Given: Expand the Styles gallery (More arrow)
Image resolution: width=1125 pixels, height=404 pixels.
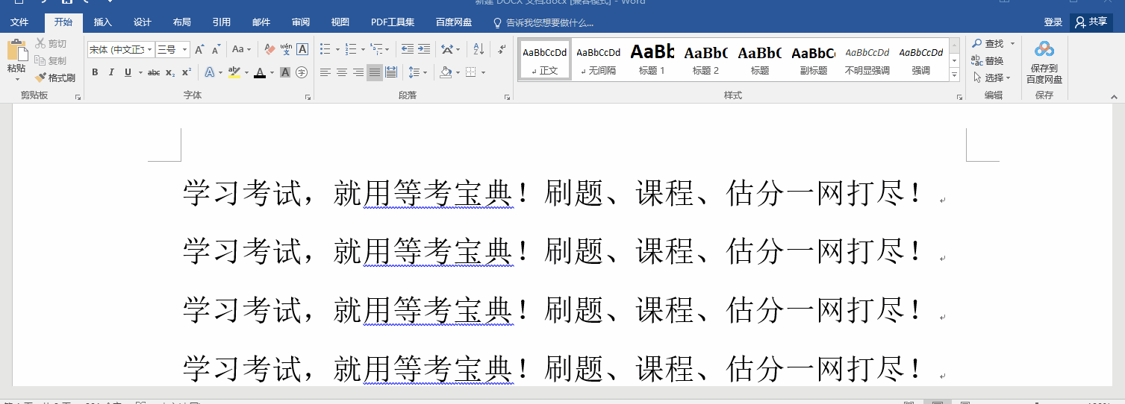Looking at the screenshot, I should coord(954,75).
